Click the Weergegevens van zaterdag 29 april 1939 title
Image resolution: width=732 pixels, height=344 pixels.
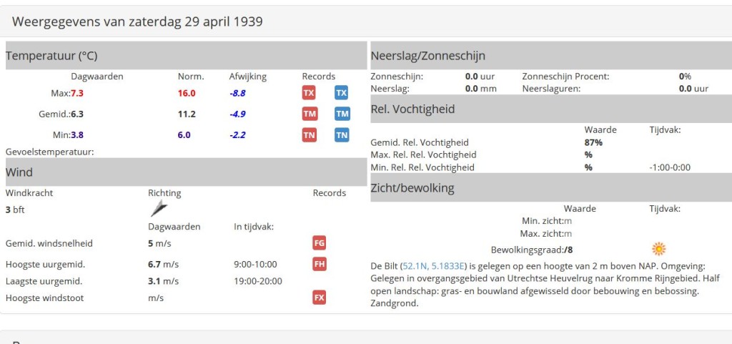(137, 21)
